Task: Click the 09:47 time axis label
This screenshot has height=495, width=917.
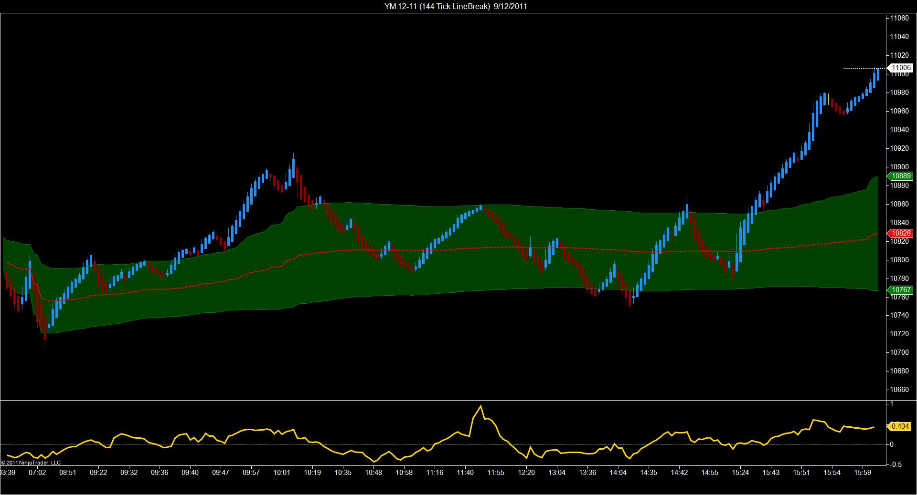Action: (x=221, y=473)
